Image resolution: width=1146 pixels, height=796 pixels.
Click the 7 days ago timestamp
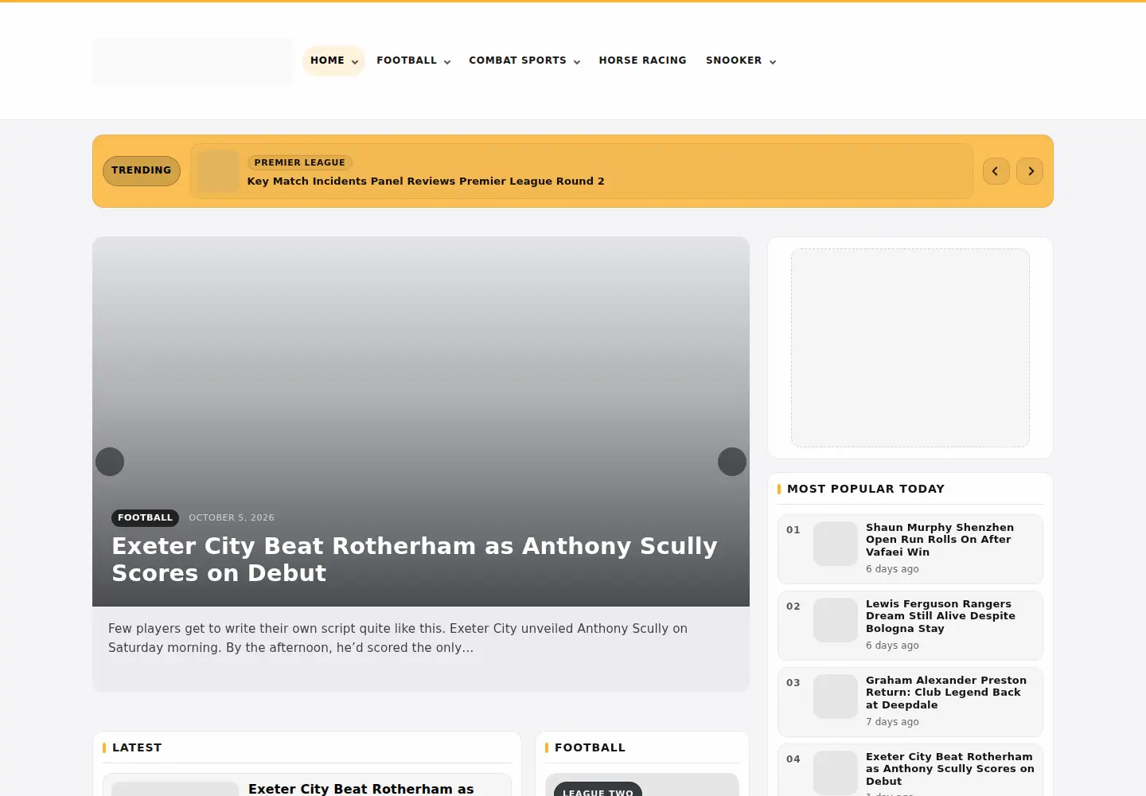(892, 722)
